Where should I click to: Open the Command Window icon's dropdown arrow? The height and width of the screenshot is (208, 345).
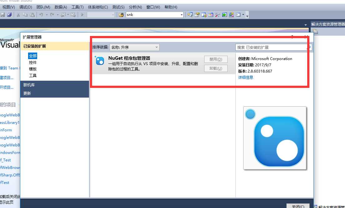(x=243, y=15)
